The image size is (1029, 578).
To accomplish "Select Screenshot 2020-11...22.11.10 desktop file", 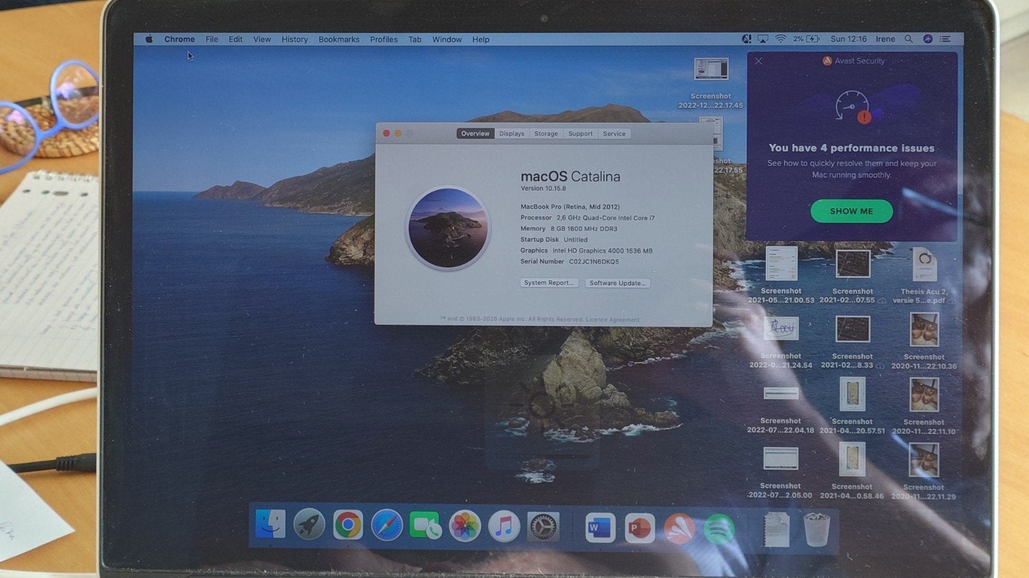I will tap(924, 406).
